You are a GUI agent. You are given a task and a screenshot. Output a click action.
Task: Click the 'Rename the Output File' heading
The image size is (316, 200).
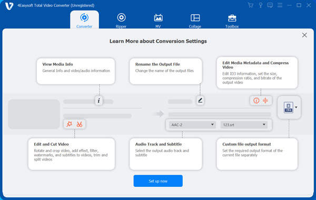pos(157,64)
